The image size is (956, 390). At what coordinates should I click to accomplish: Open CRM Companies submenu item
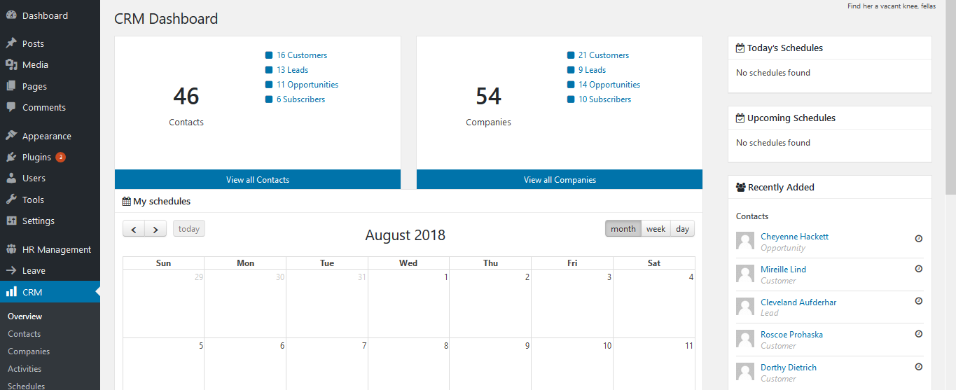coord(29,351)
